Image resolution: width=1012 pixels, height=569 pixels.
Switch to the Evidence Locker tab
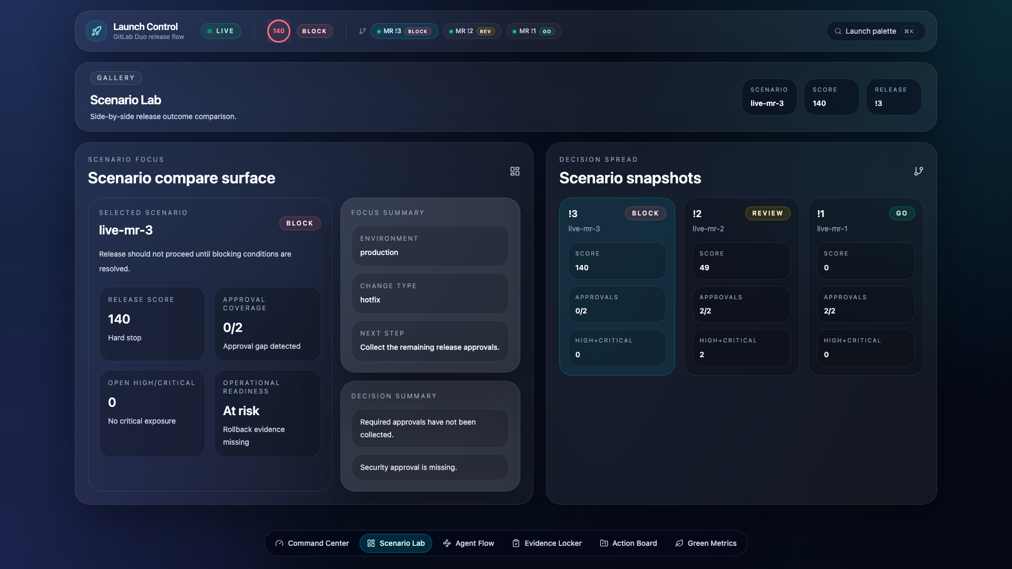[547, 543]
